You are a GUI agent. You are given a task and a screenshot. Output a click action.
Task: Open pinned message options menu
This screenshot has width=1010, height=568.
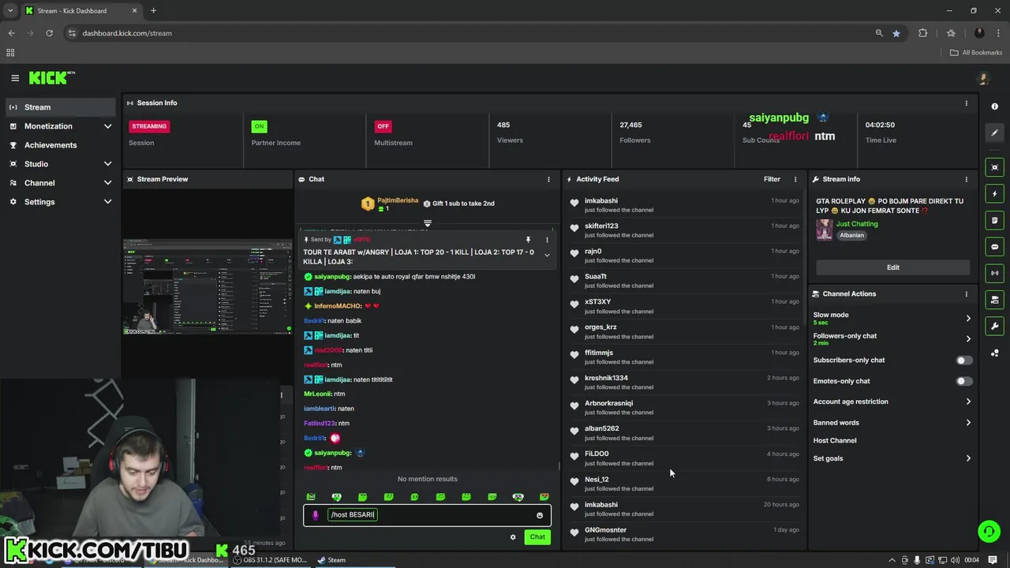[x=547, y=240]
